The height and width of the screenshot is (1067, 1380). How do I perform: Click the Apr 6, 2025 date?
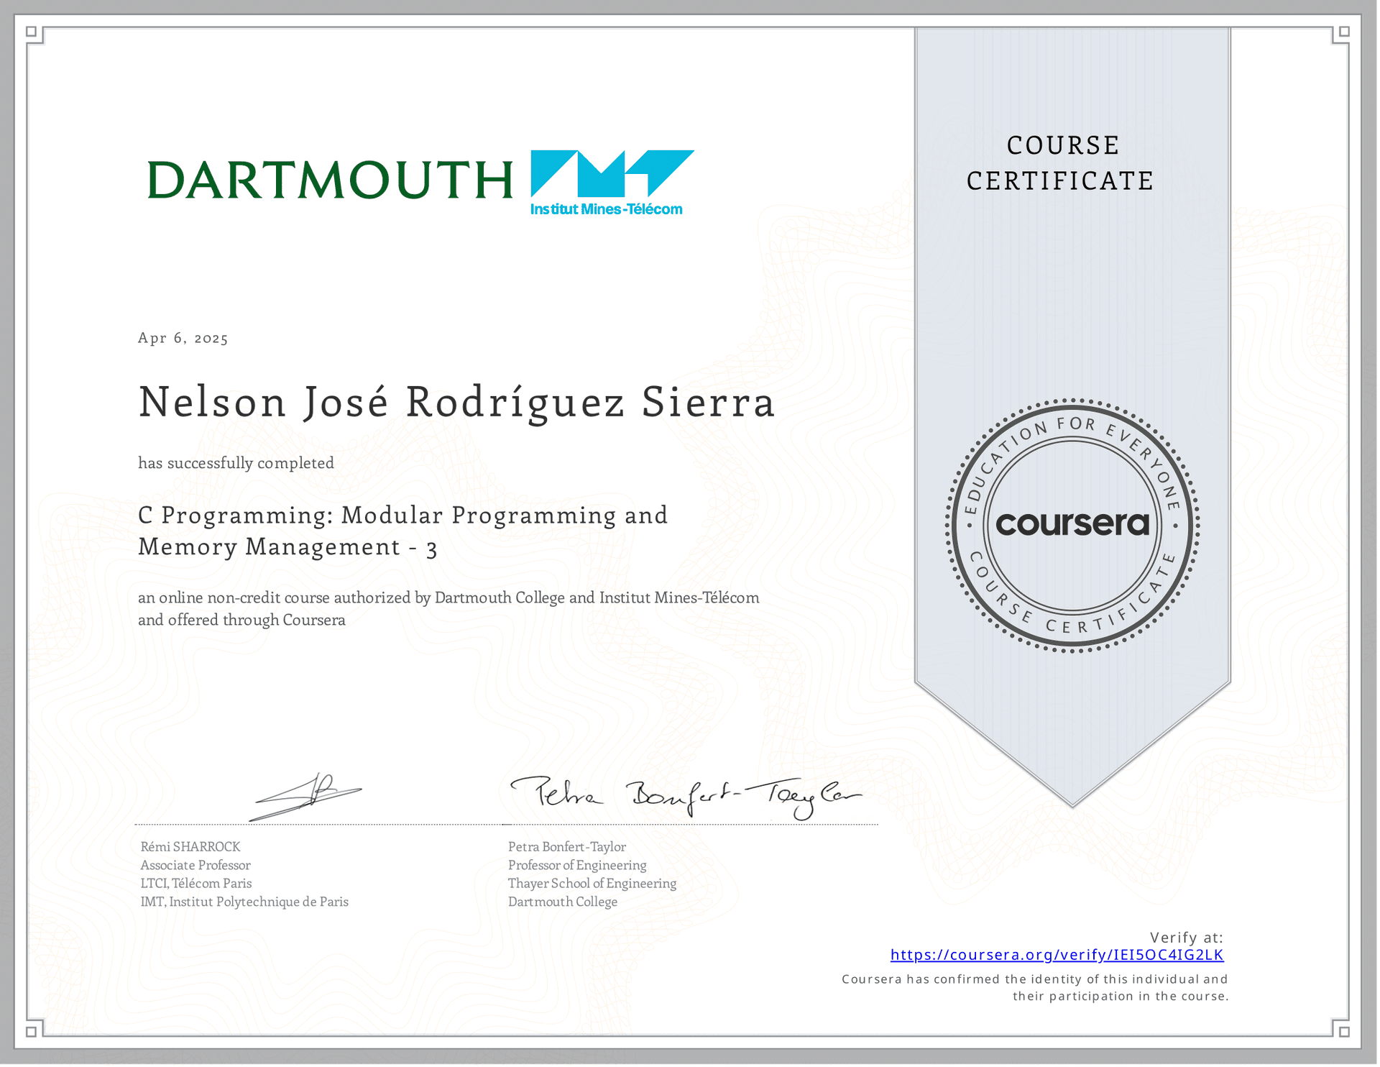coord(183,339)
